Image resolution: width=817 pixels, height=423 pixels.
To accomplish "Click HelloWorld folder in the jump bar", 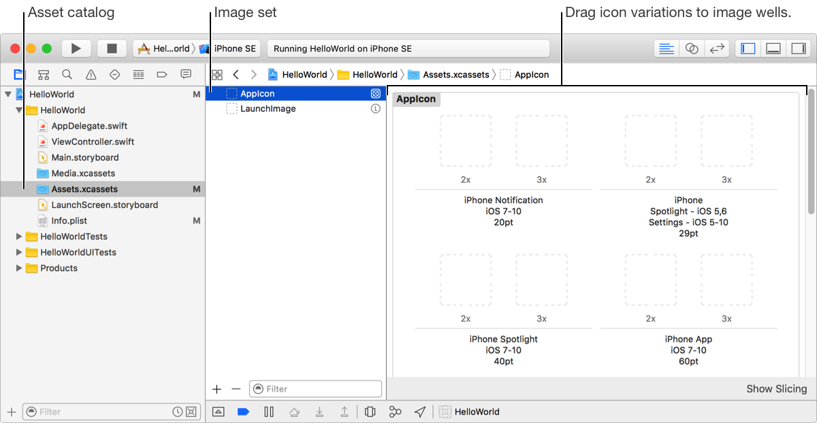I will point(368,75).
